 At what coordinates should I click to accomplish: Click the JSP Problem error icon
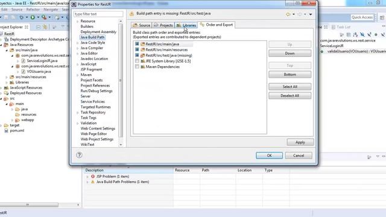click(93, 177)
